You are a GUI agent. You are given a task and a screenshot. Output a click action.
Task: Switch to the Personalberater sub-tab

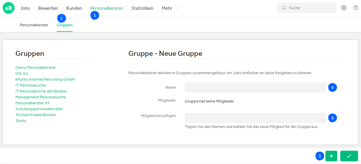(x=34, y=25)
